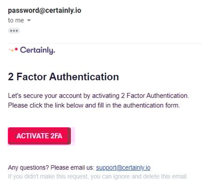This screenshot has width=202, height=186.
Task: Click the 'to me' recipient label
Action: tap(16, 21)
